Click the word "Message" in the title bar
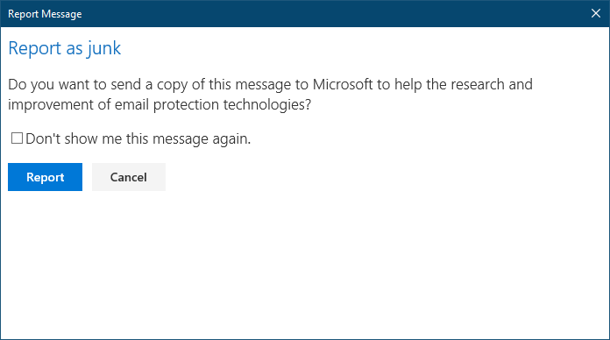Screen dimensions: 610x340 [x=61, y=14]
